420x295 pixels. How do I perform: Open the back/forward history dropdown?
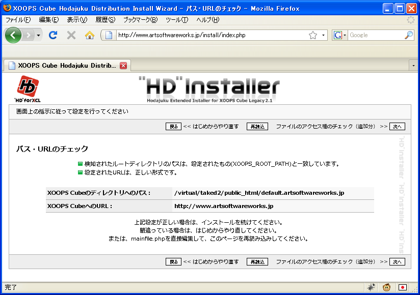[38, 35]
